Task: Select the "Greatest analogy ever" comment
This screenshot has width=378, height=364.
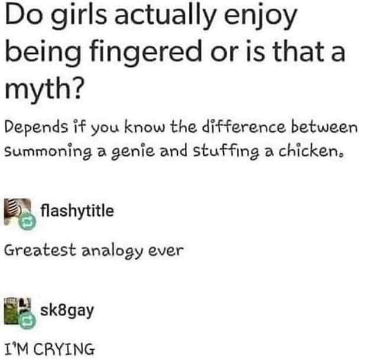Action: (94, 251)
